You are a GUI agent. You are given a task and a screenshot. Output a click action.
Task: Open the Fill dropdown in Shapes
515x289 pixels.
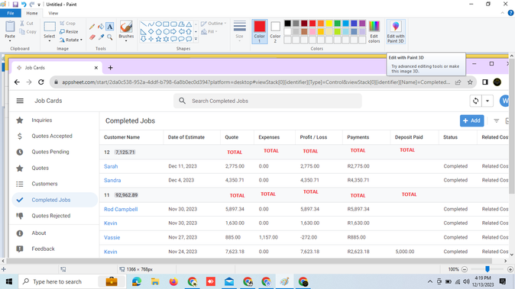[216, 32]
